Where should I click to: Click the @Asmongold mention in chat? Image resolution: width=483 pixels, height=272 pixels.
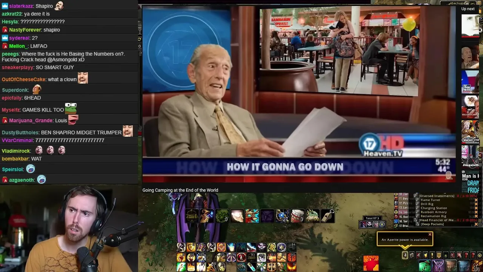(x=61, y=60)
